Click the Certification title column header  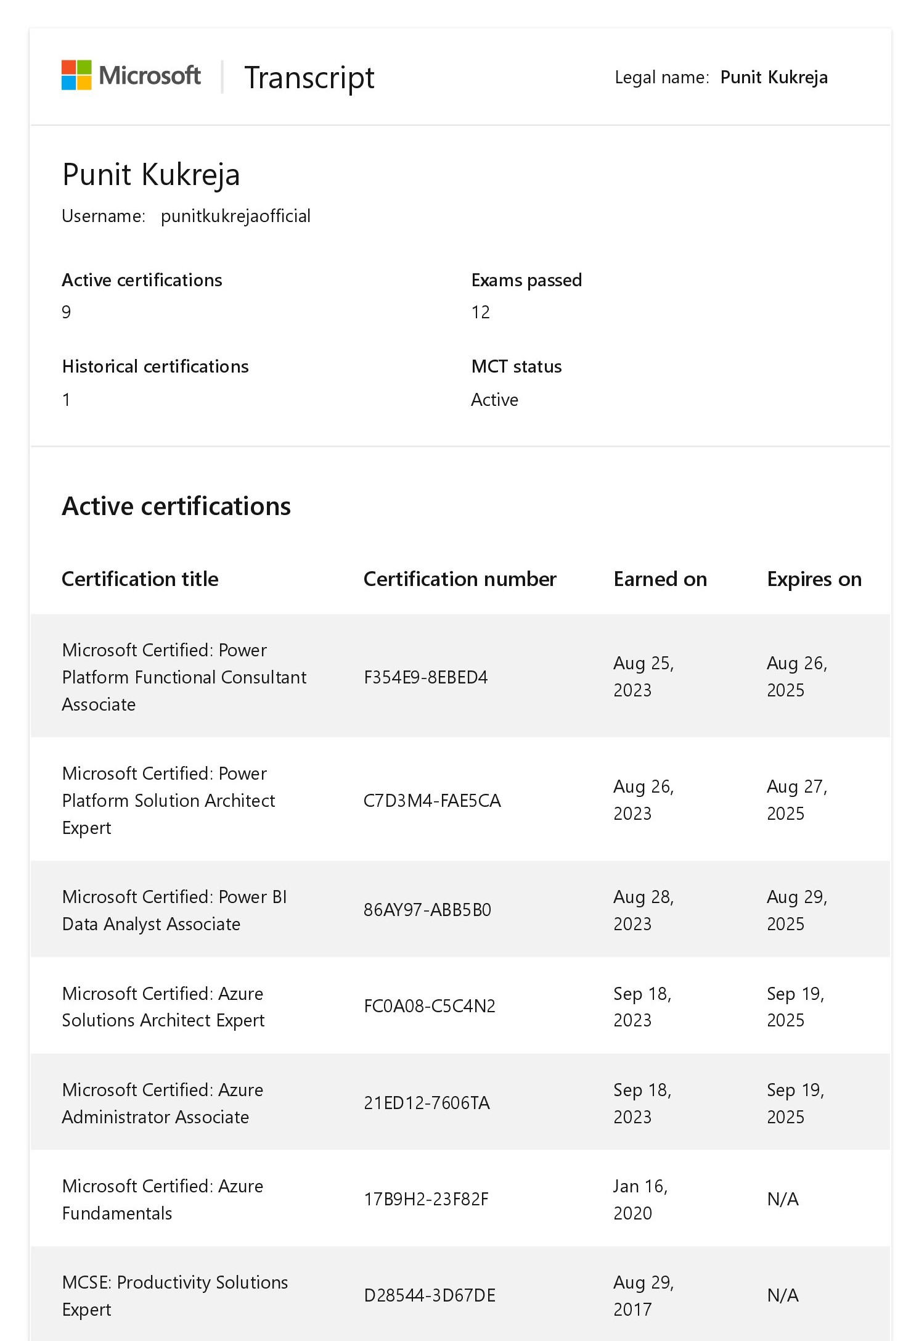(x=140, y=579)
